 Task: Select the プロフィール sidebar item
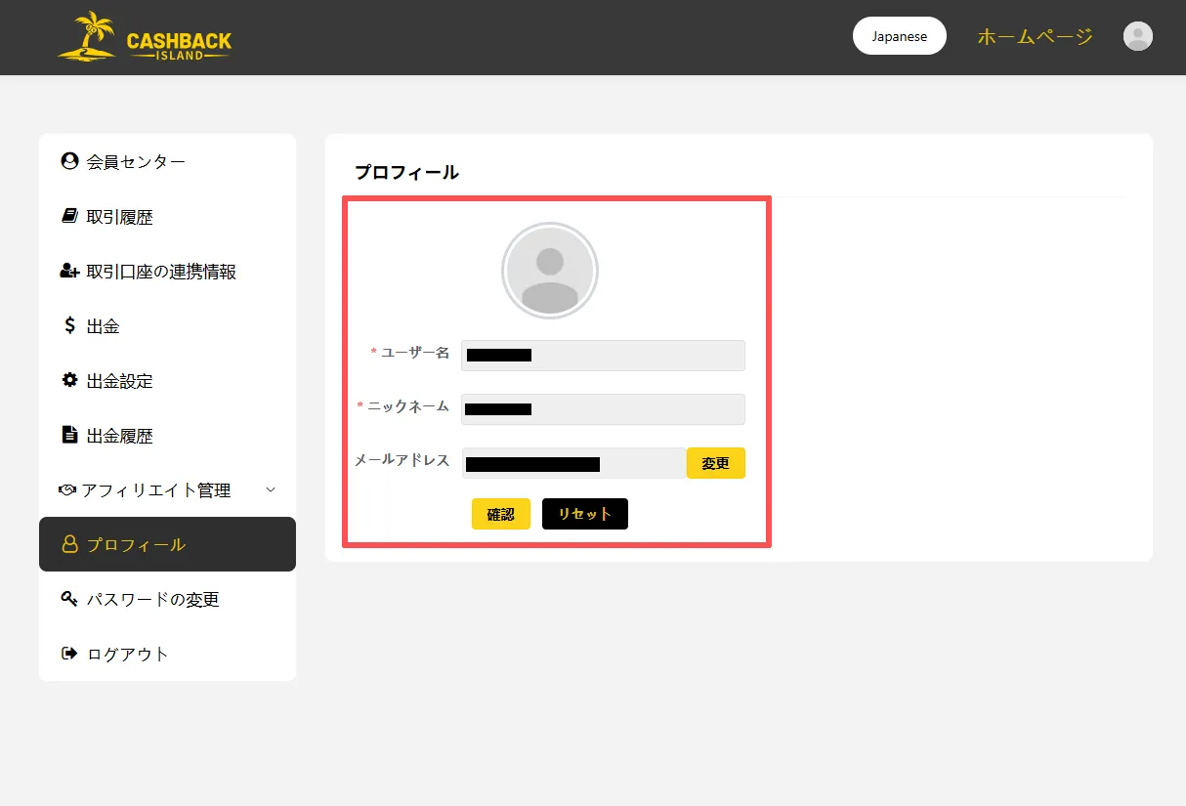click(x=167, y=544)
